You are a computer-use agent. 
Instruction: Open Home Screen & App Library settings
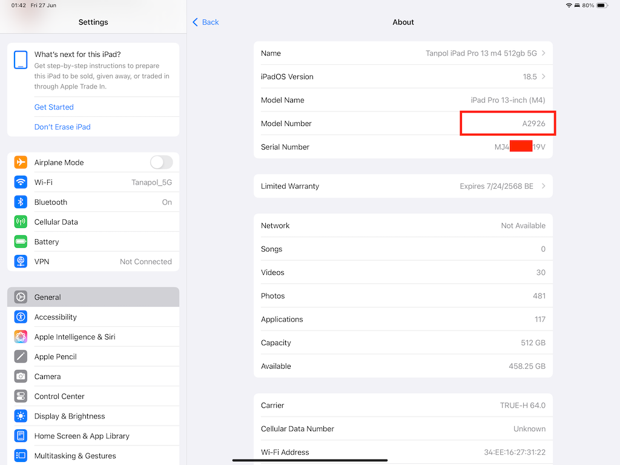93,435
